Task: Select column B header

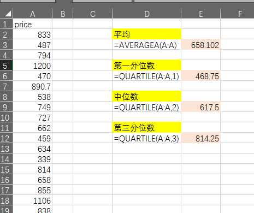Action: pyautogui.click(x=63, y=13)
